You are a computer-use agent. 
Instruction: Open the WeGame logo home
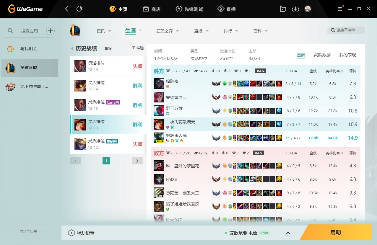25,9
